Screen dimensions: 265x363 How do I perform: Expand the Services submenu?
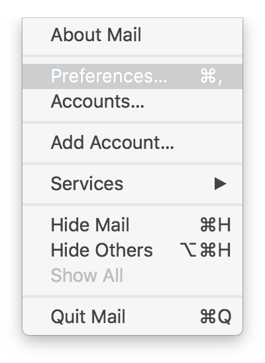pyautogui.click(x=132, y=183)
